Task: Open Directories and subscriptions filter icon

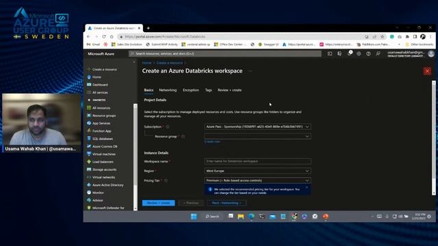Action: (x=339, y=53)
